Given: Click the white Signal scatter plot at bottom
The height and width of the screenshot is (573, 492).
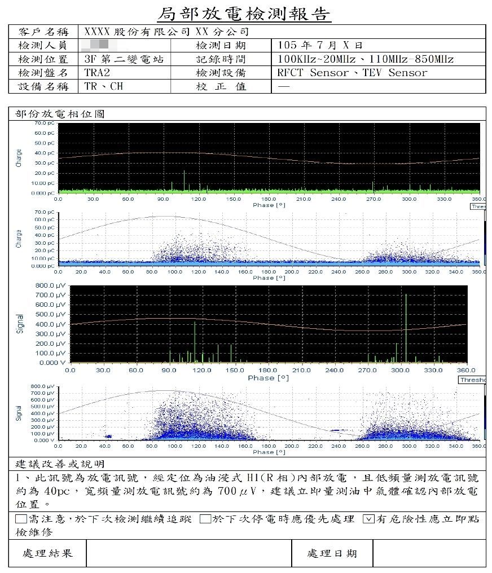Looking at the screenshot, I should coord(269,413).
